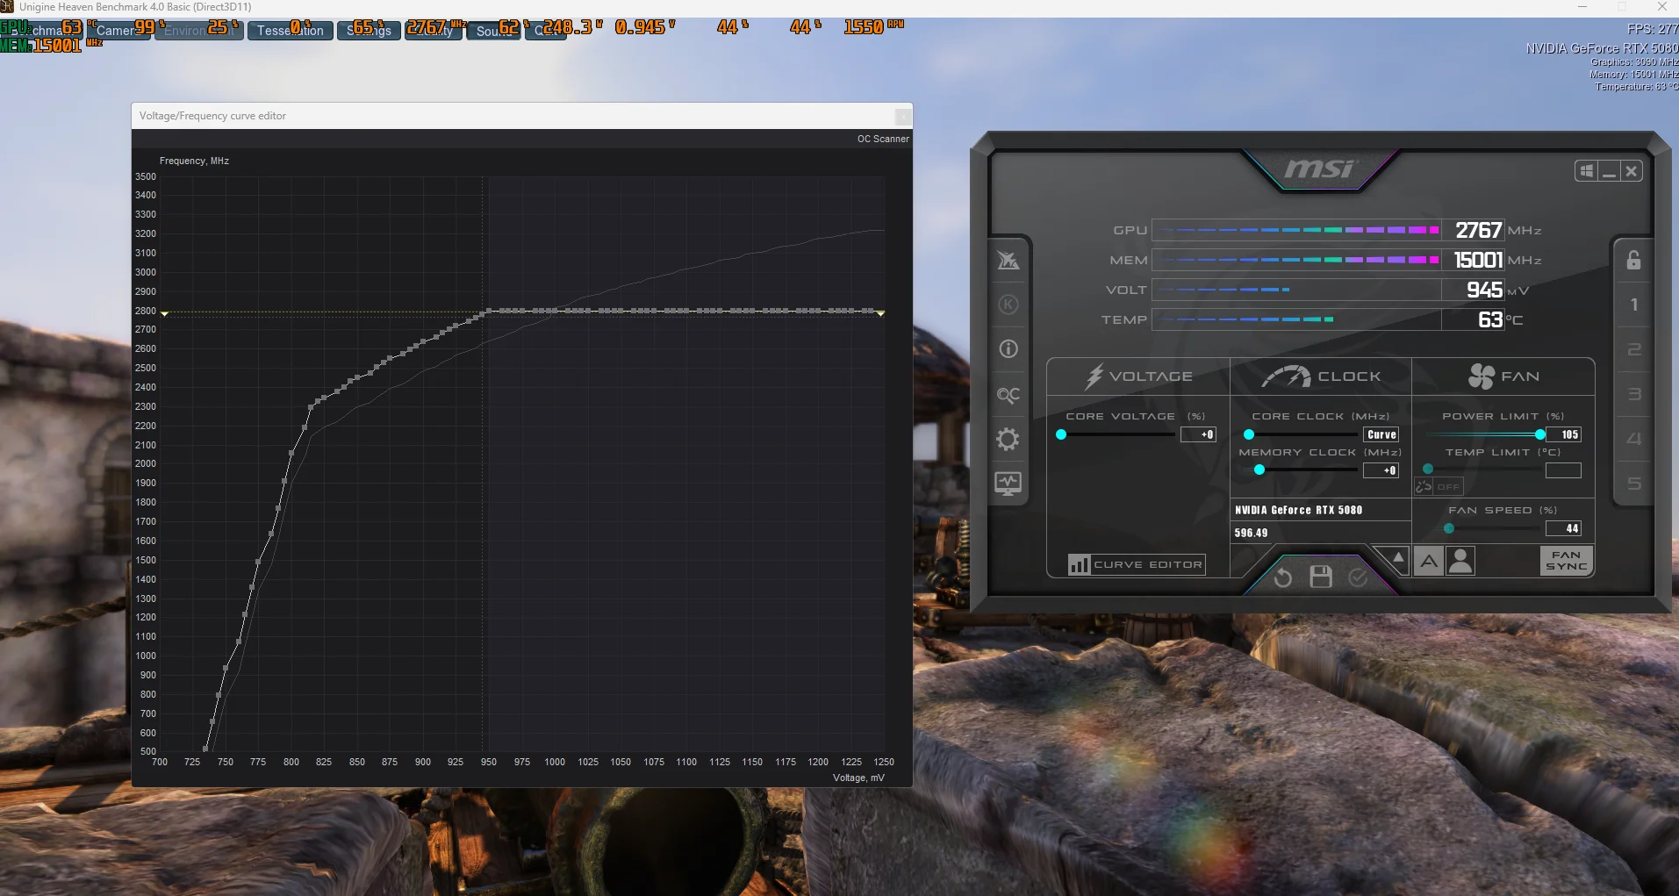
Task: Open the hardware monitor icon
Action: [1008, 484]
